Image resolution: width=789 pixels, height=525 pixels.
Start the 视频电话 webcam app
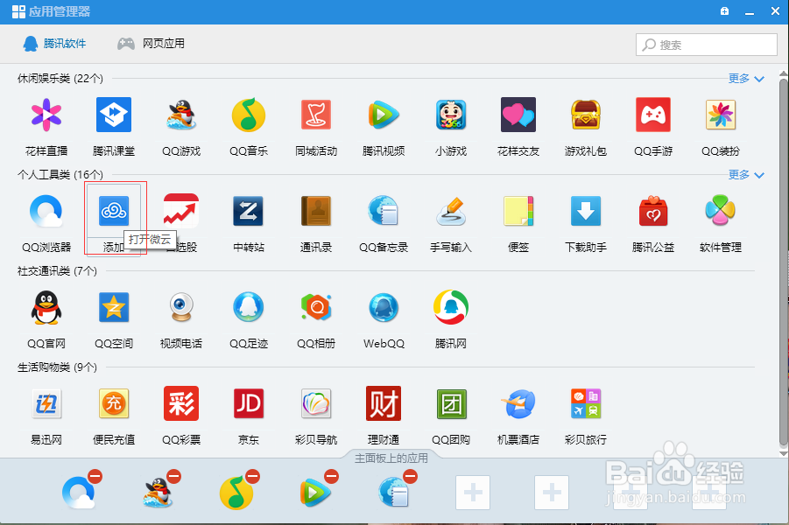(181, 307)
